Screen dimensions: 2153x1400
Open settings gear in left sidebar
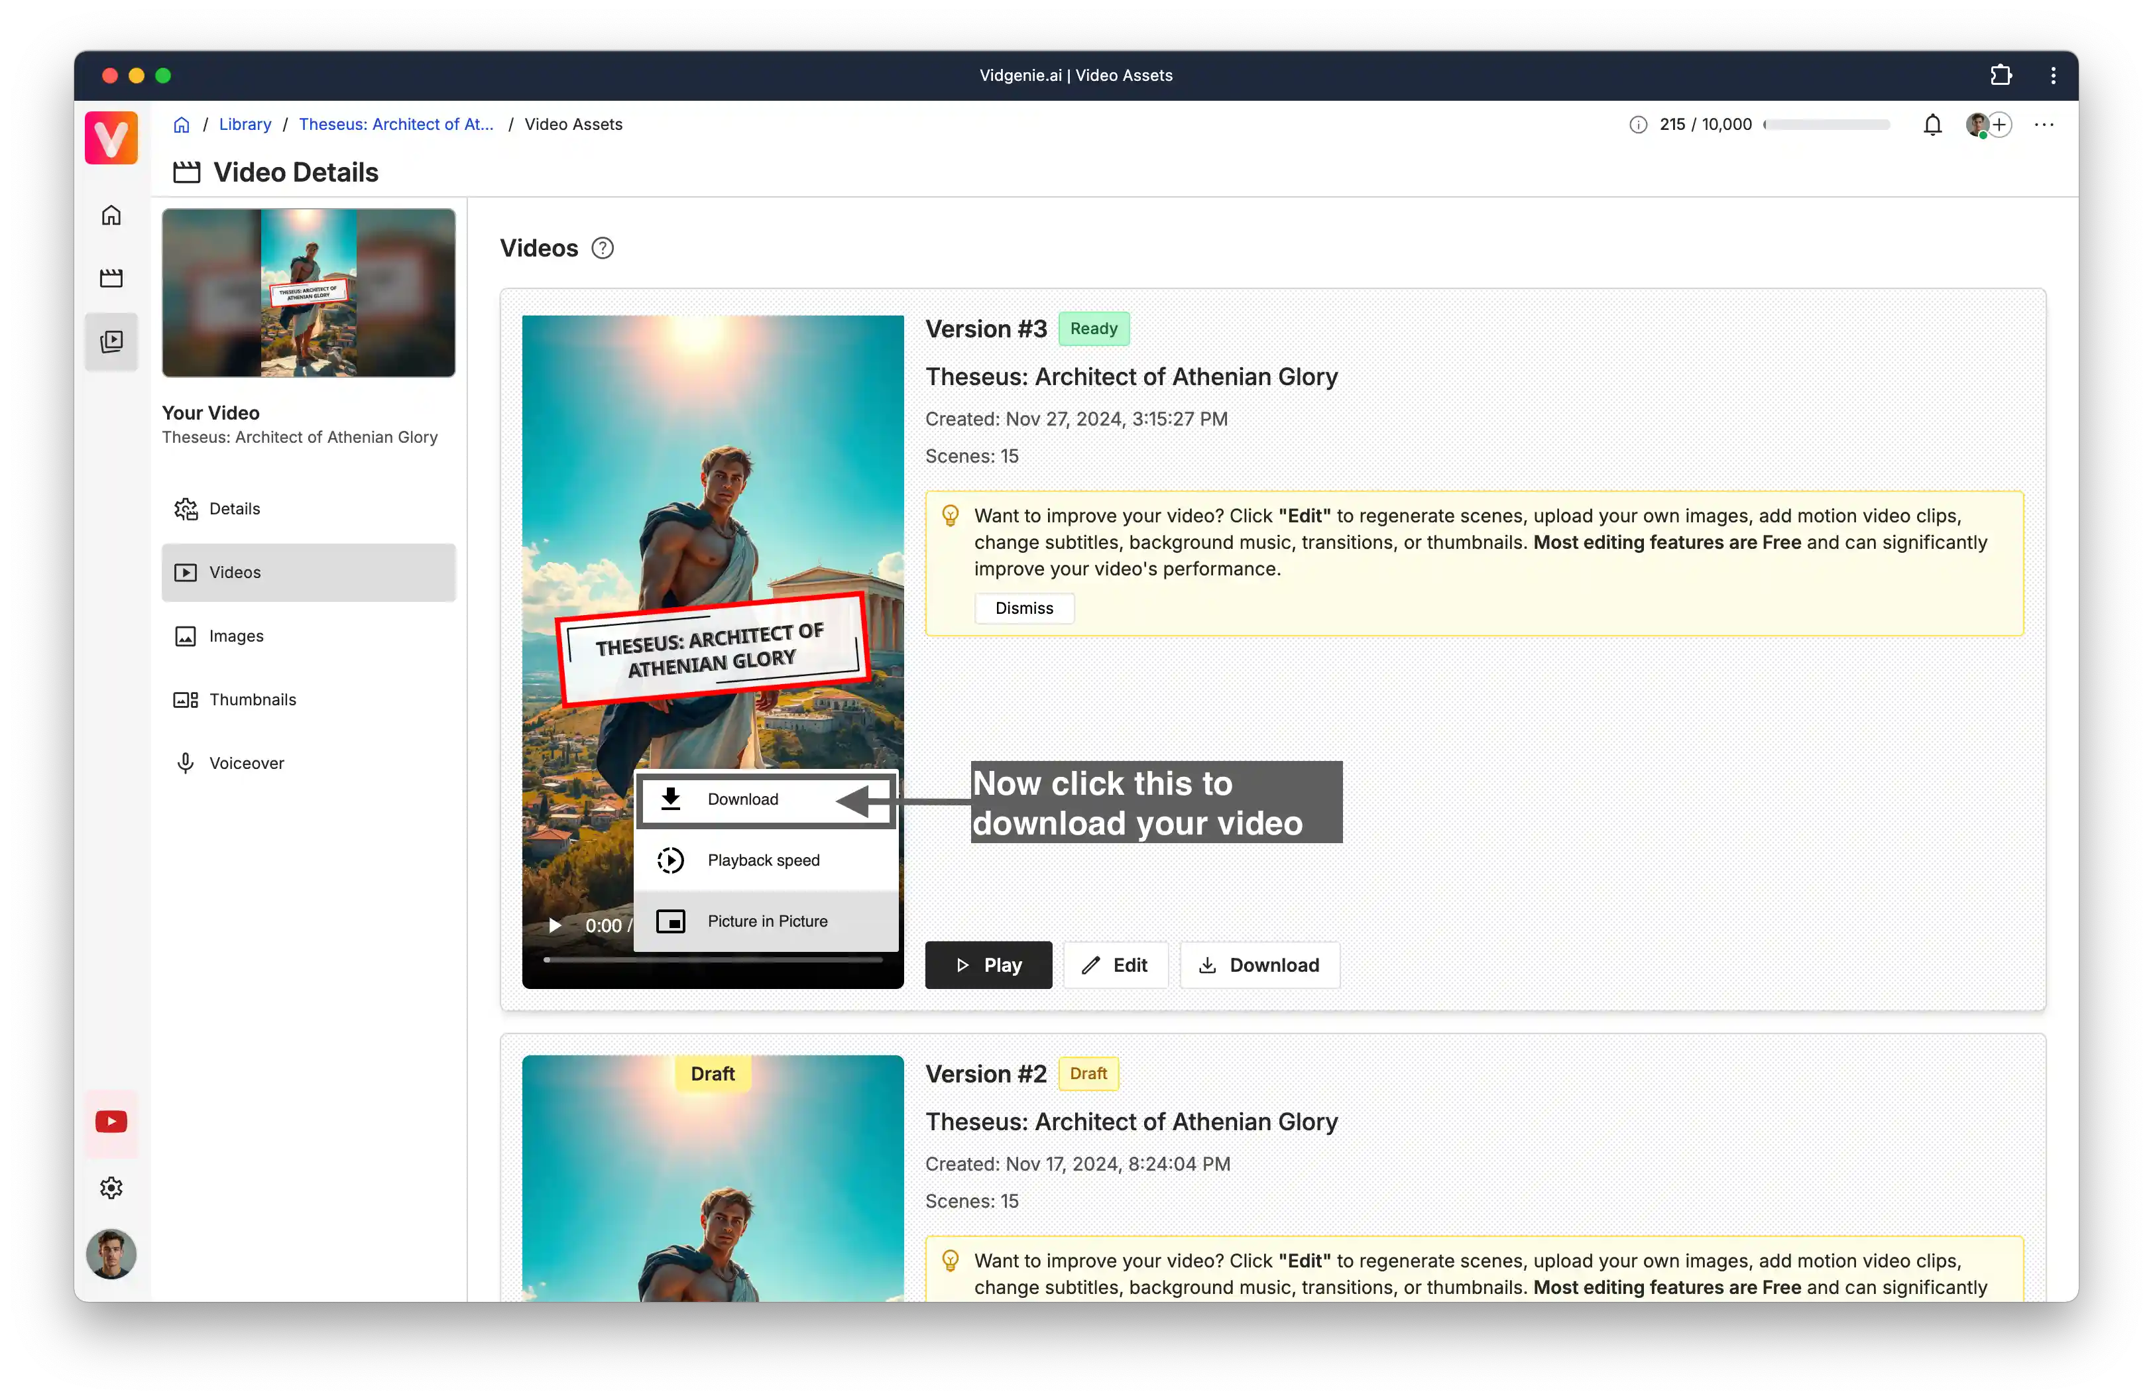pyautogui.click(x=111, y=1187)
